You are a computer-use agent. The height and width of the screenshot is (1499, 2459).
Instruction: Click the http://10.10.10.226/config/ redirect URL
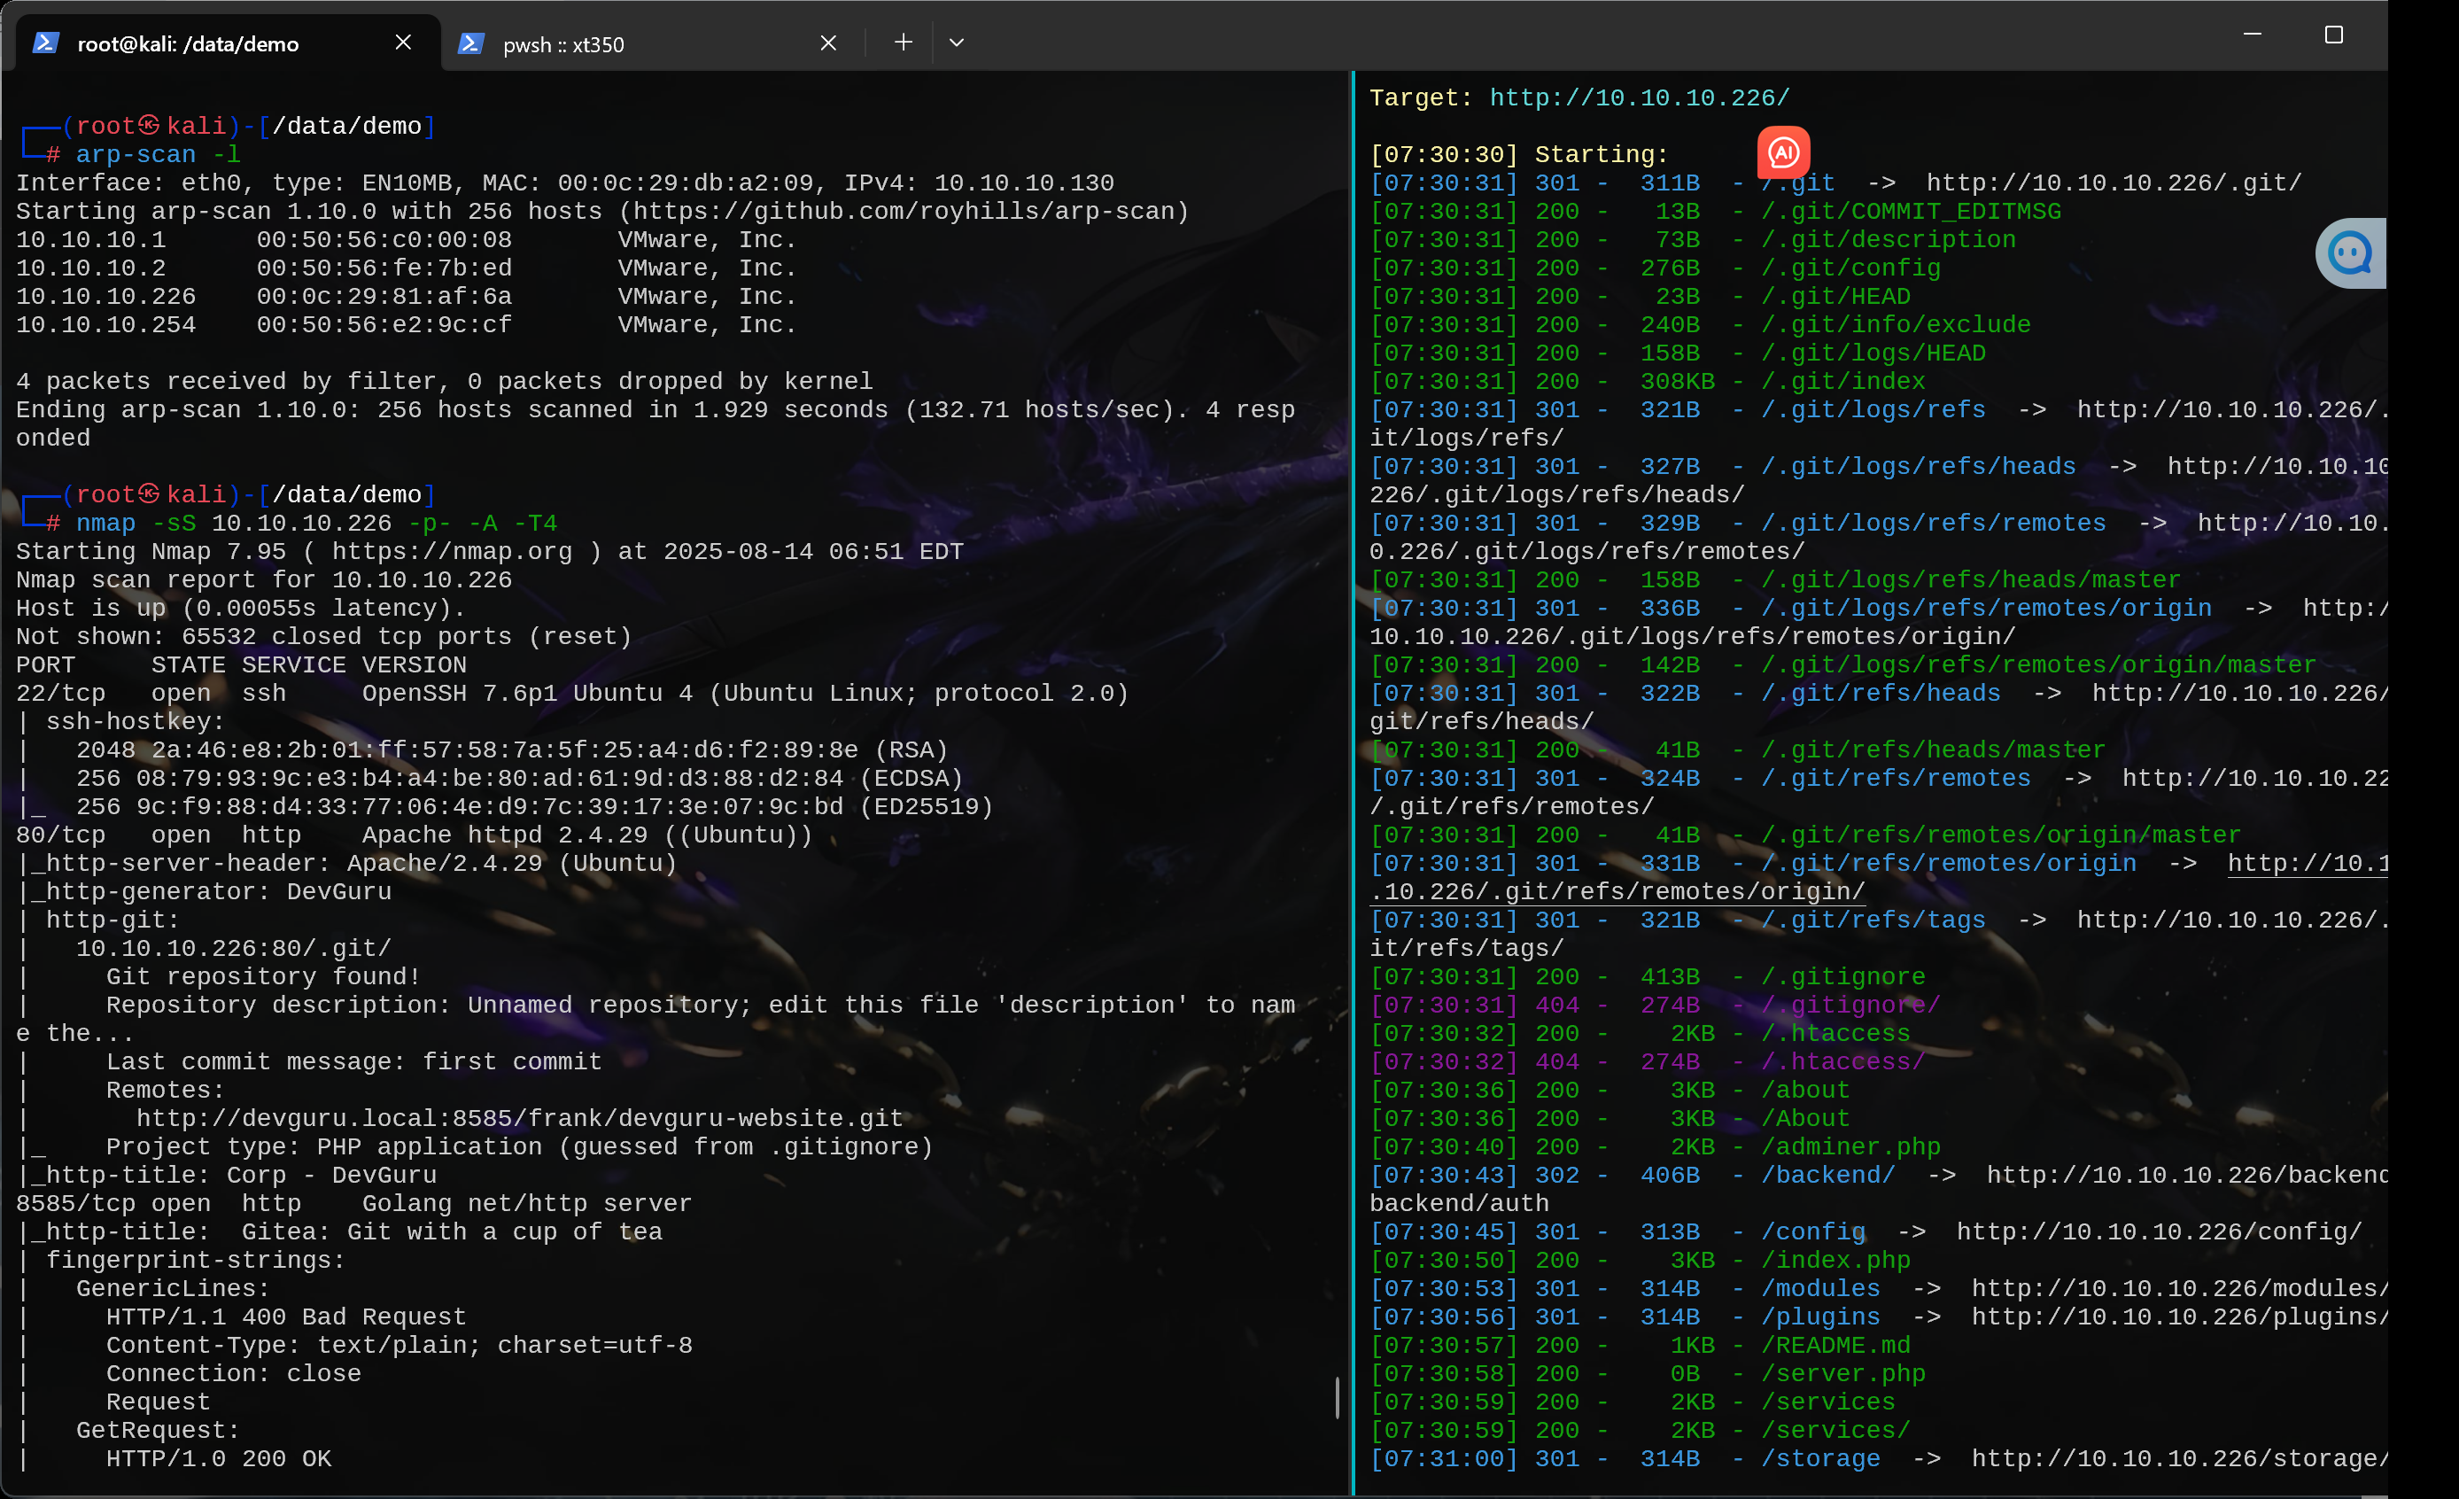click(x=2160, y=1231)
